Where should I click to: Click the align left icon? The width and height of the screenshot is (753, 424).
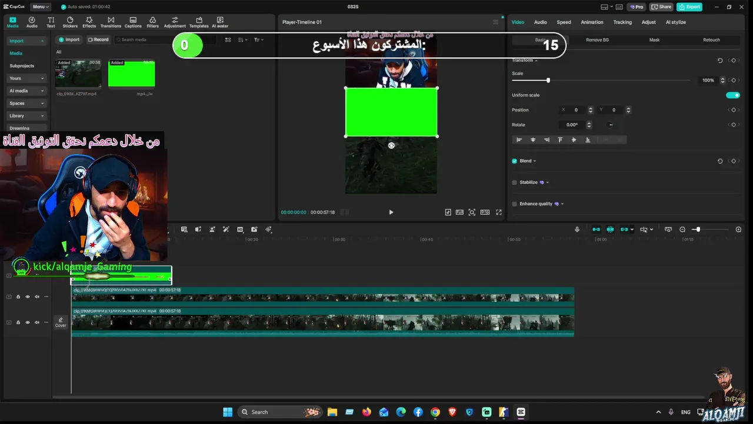coord(519,140)
